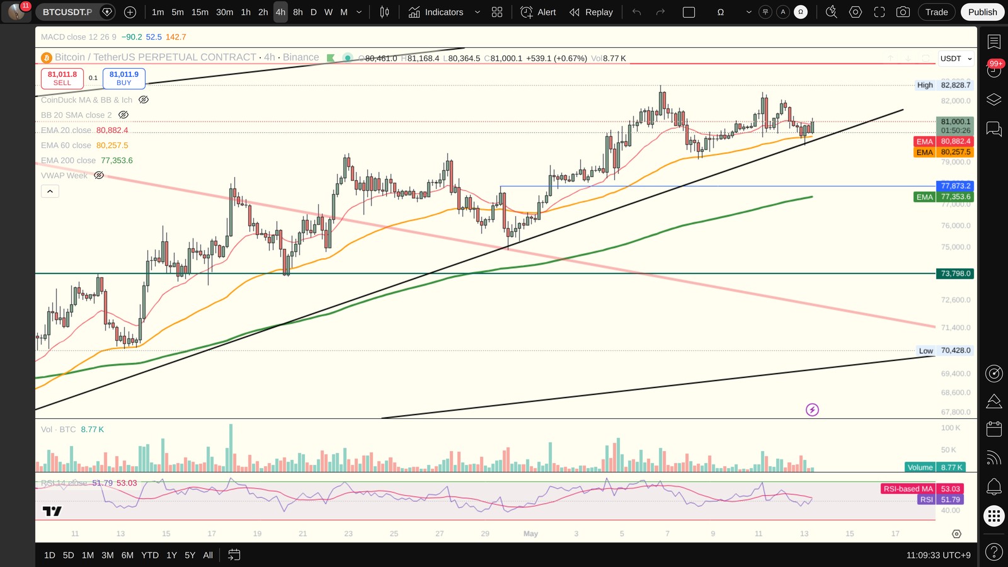1008x567 pixels.
Task: Collapse the indicator legend arrow
Action: click(x=50, y=191)
